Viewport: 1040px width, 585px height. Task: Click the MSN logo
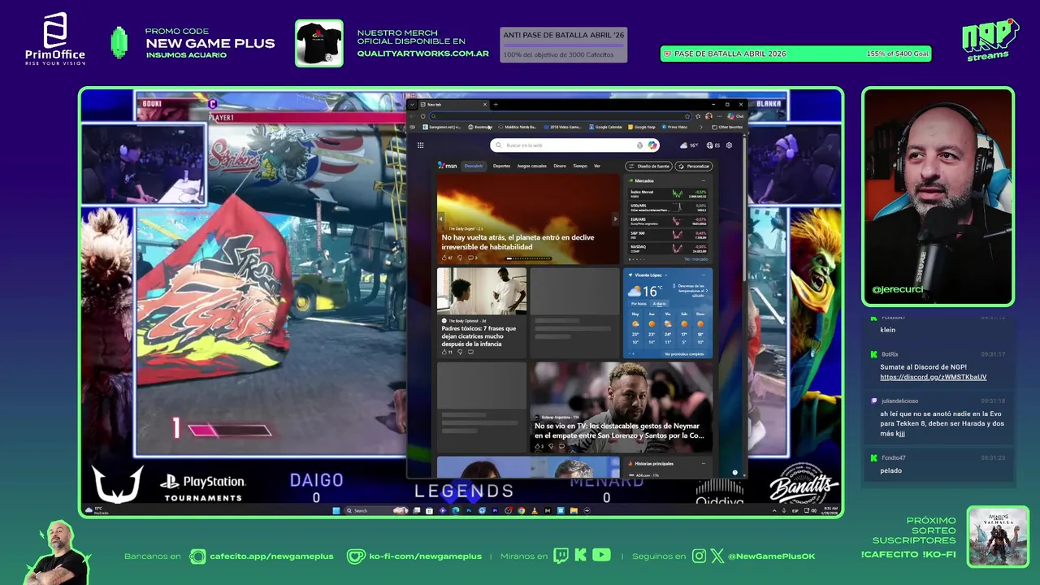click(448, 166)
